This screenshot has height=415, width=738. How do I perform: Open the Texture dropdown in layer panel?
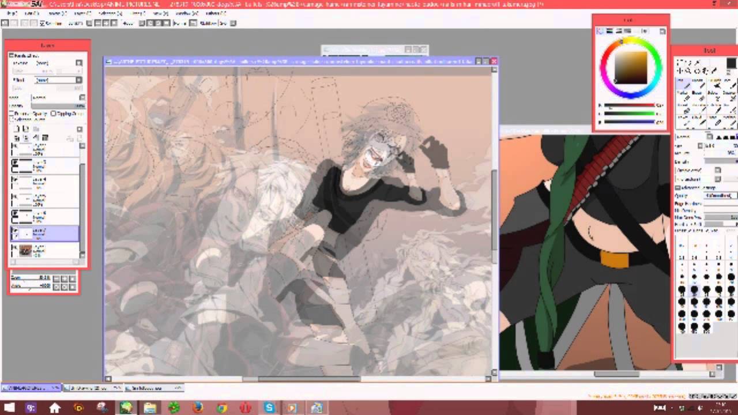(x=79, y=63)
